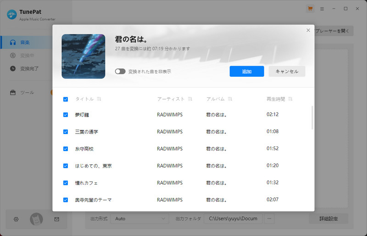Uncheck the 夢灯籠 track checkbox
Screen dimensions: 367x236
pos(66,115)
